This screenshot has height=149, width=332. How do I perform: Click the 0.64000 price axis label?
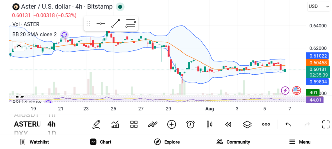(x=318, y=26)
